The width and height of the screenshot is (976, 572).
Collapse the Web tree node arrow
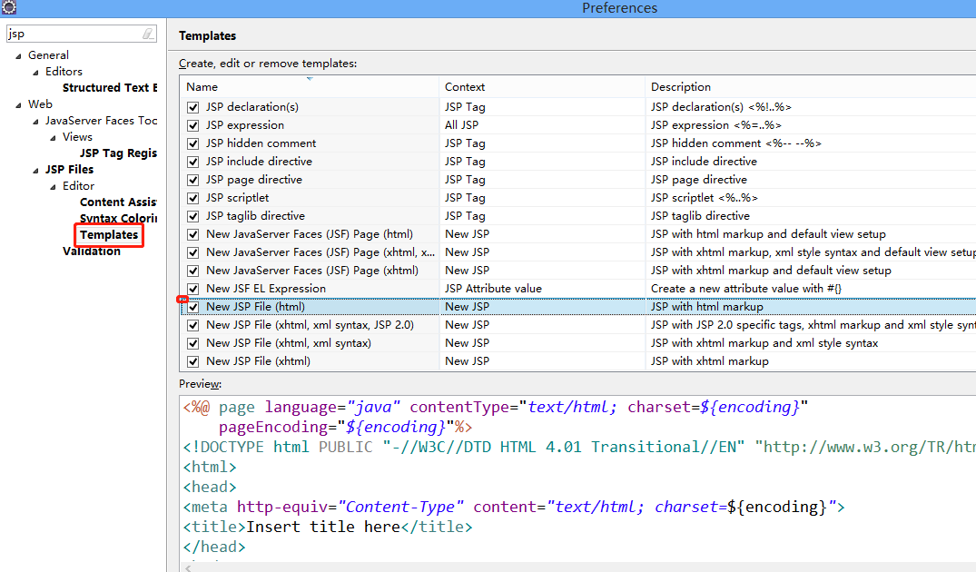pyautogui.click(x=18, y=105)
